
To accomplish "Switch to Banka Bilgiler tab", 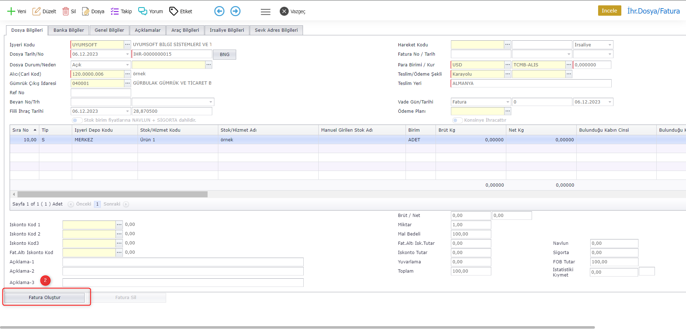I will pyautogui.click(x=69, y=30).
